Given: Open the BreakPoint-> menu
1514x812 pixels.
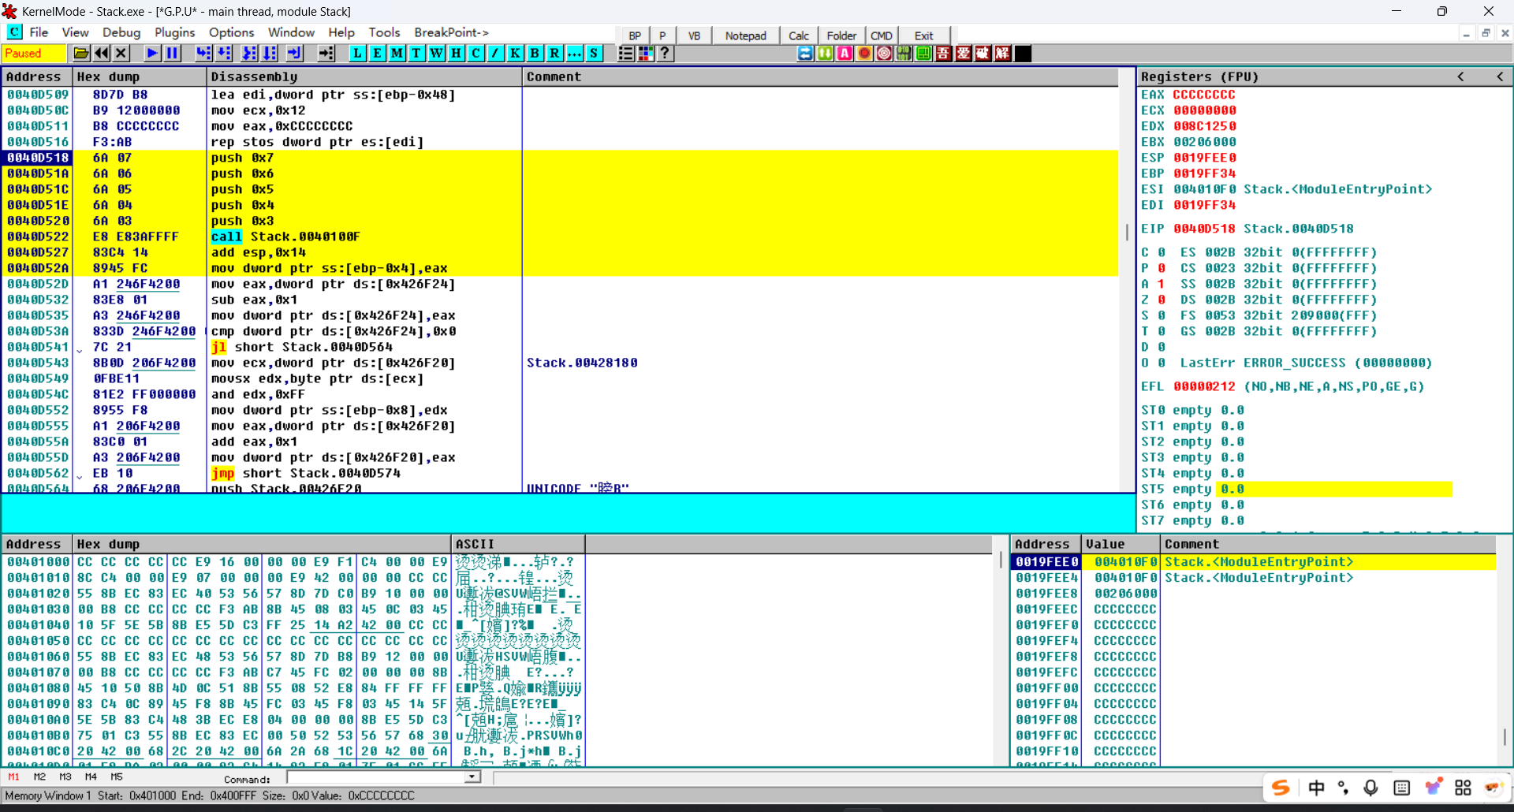Looking at the screenshot, I should tap(451, 32).
